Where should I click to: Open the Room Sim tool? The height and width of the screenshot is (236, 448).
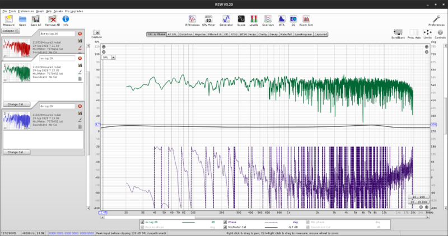pyautogui.click(x=306, y=19)
